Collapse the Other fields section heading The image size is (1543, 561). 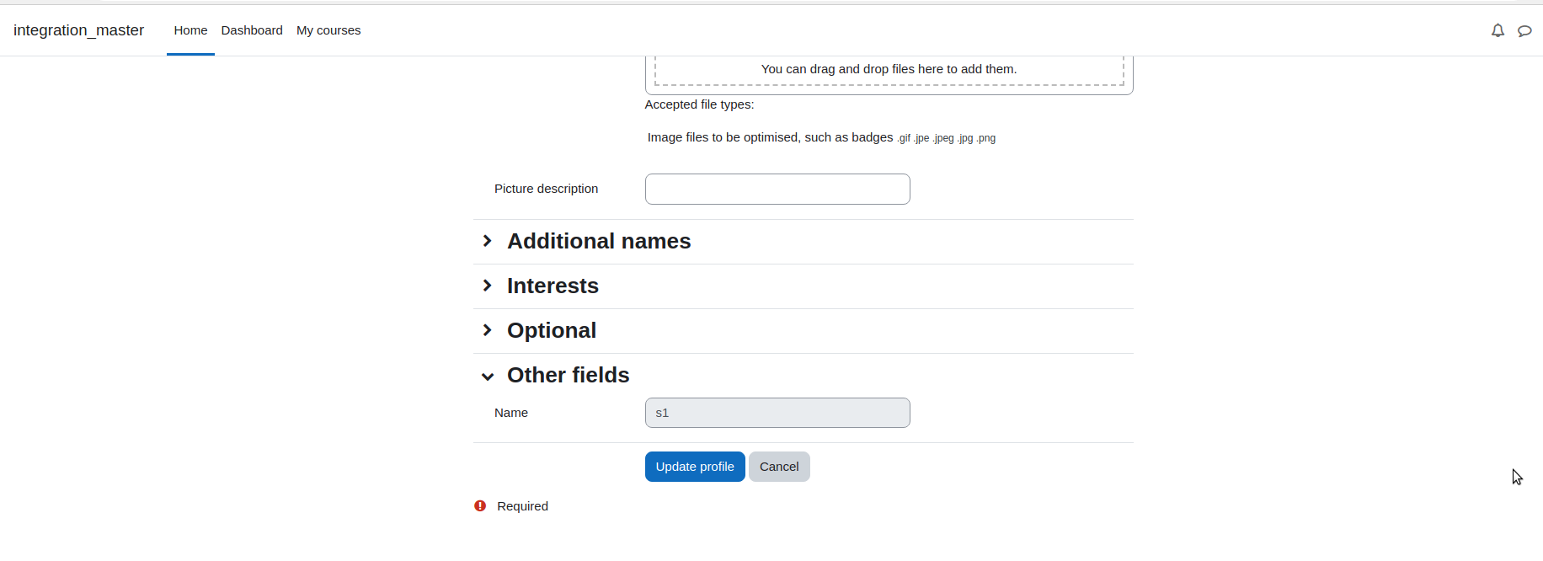[569, 375]
